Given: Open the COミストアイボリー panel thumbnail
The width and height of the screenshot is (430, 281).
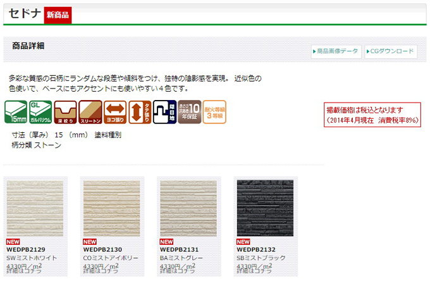Looking at the screenshot, I should pyautogui.click(x=112, y=208).
